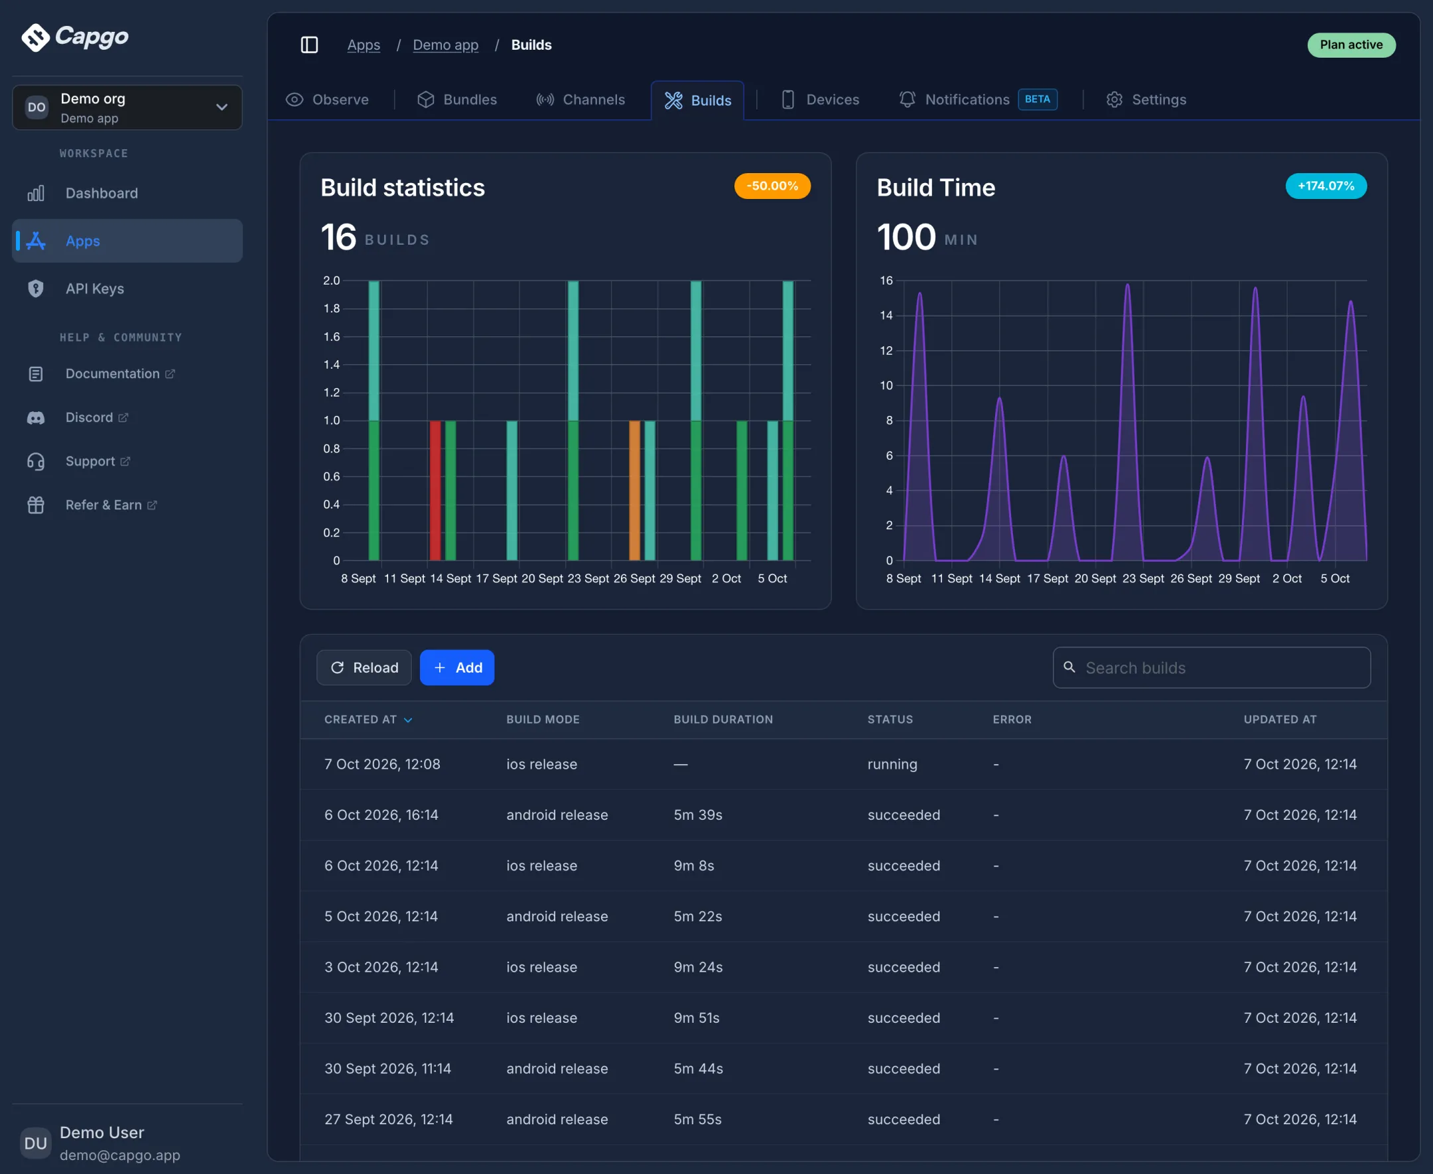Click the +174.07% build time badge
Image resolution: width=1433 pixels, height=1174 pixels.
click(1326, 186)
